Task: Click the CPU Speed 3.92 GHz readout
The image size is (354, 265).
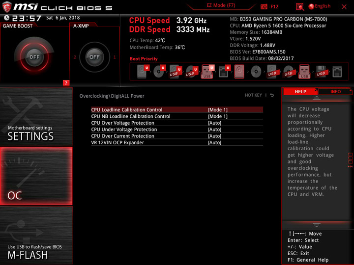Action: click(x=168, y=21)
